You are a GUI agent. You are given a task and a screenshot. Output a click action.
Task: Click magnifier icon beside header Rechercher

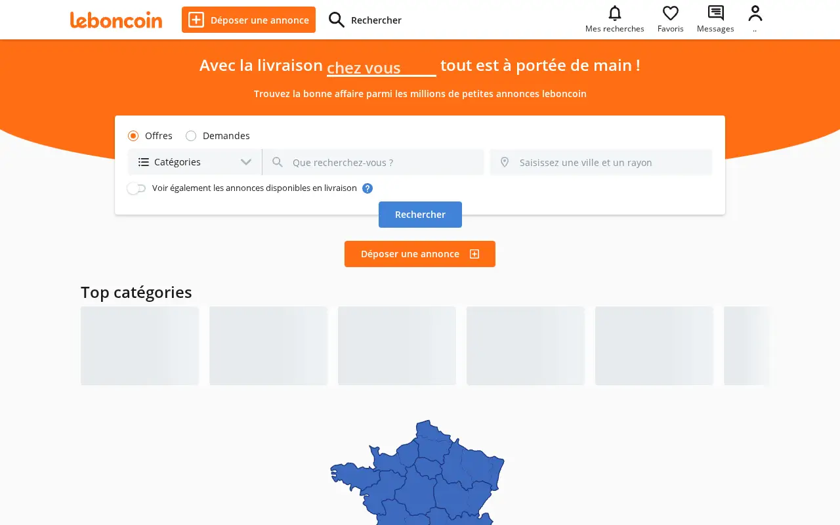click(x=337, y=20)
